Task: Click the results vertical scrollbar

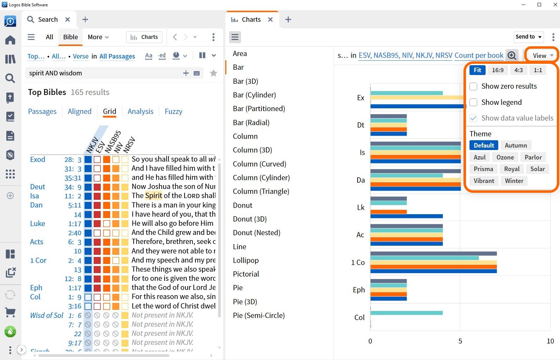Action: click(220, 240)
